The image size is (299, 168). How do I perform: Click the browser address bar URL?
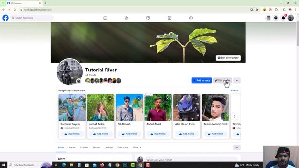(x=38, y=10)
